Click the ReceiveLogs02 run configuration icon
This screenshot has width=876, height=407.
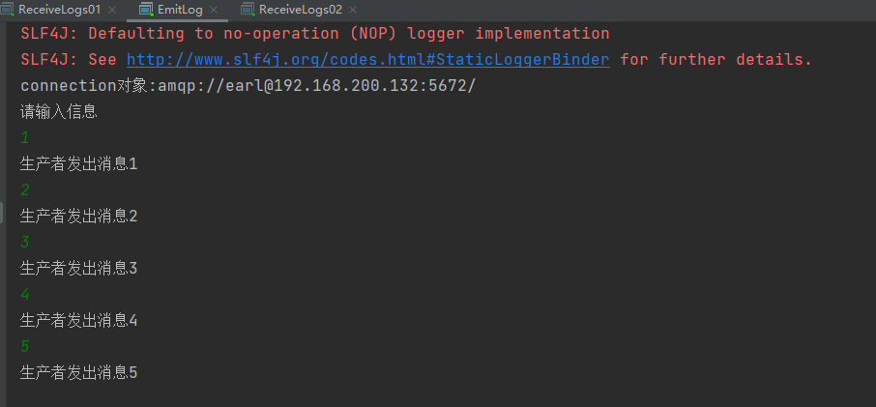pyautogui.click(x=248, y=10)
